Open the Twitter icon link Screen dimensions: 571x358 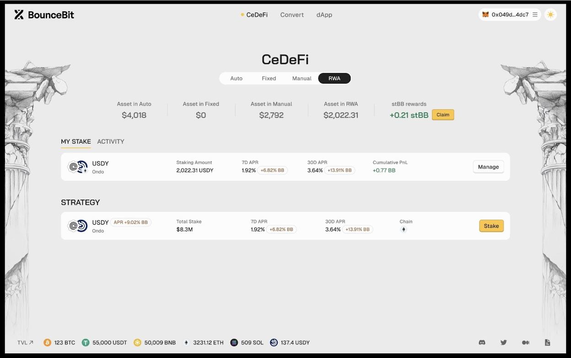tap(504, 342)
